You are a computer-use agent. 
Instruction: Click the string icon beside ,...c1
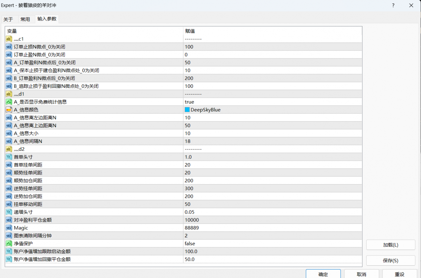click(9, 39)
